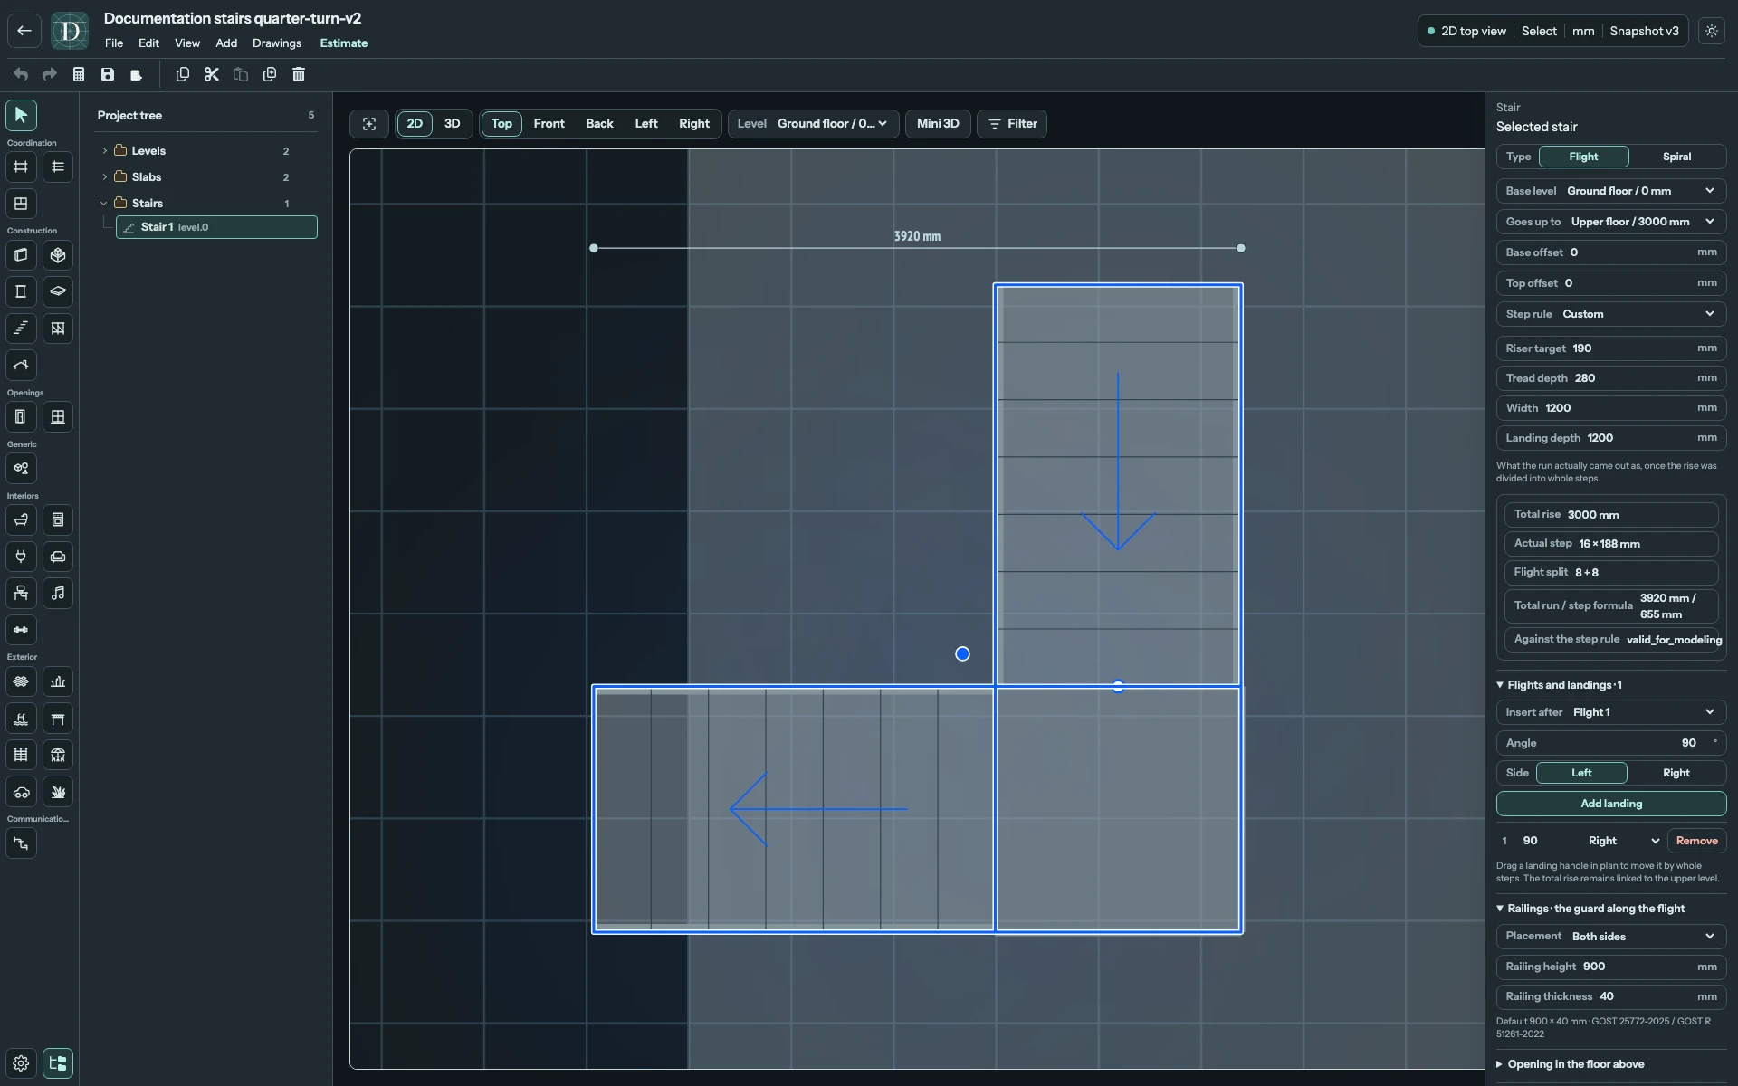This screenshot has height=1086, width=1738.
Task: Select the kitchen stove tool
Action: (x=58, y=520)
